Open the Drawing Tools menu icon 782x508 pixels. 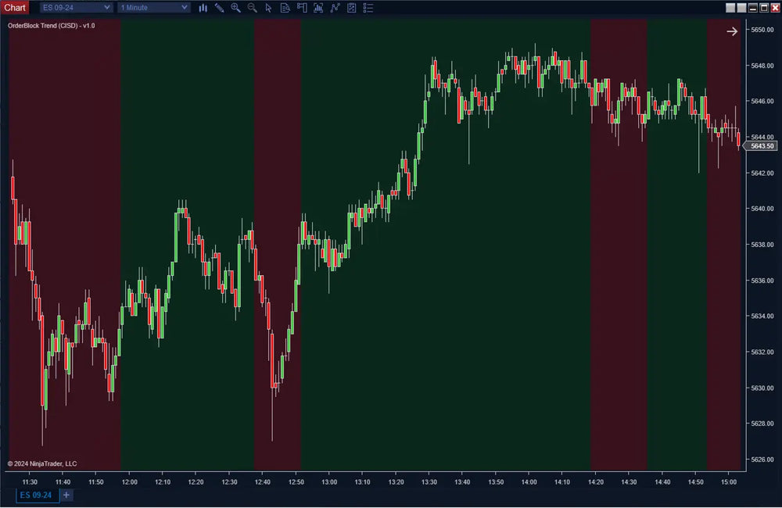click(219, 8)
